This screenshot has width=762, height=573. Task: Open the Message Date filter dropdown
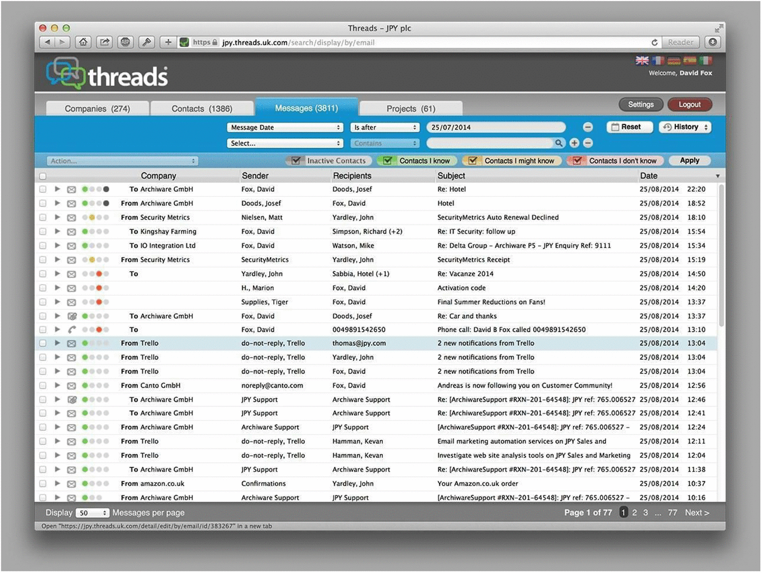[x=285, y=127]
